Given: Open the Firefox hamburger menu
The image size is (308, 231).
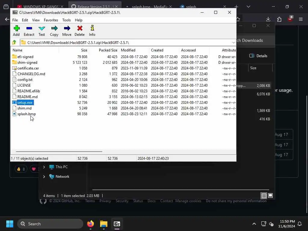Looking at the screenshot, I should pos(300,19).
